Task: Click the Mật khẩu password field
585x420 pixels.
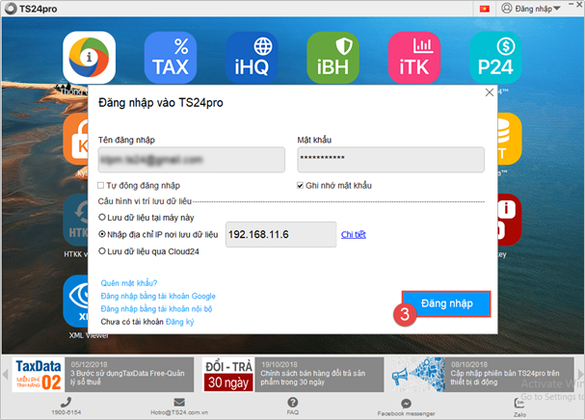Action: pyautogui.click(x=390, y=160)
